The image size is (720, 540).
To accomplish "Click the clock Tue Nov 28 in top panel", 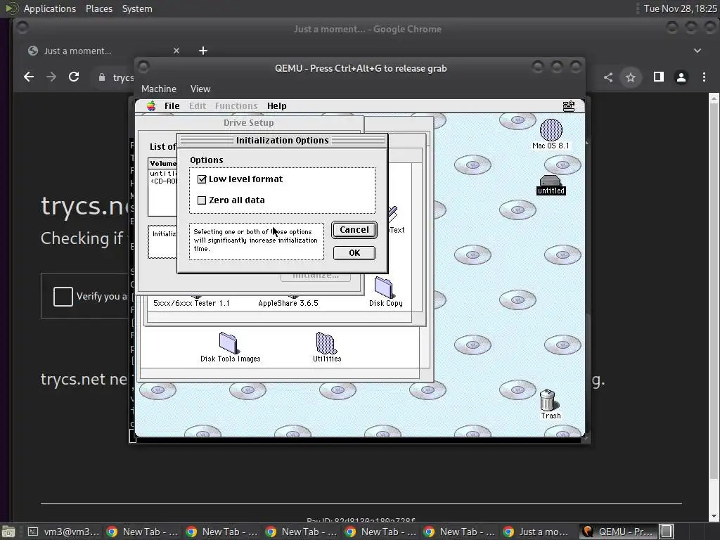I will pos(680,8).
